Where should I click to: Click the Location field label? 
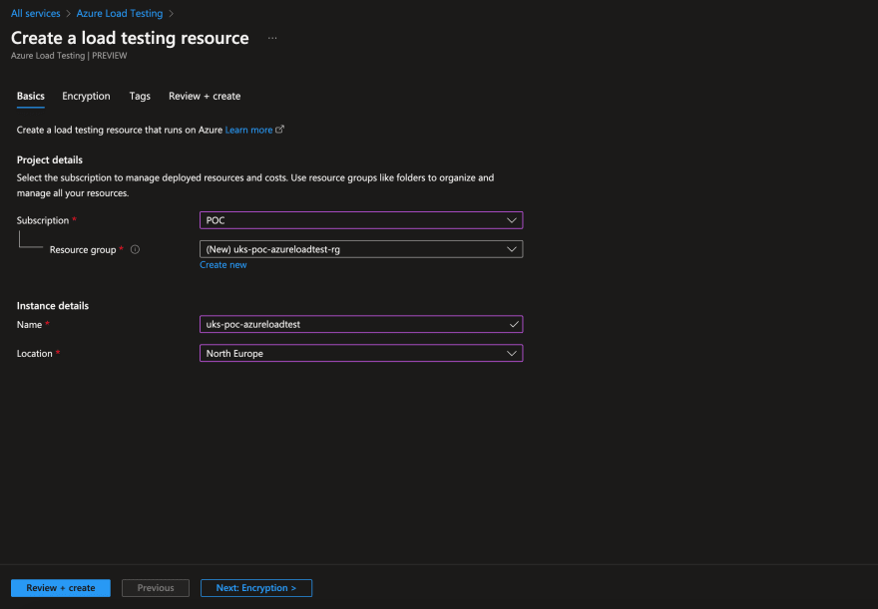coord(34,354)
